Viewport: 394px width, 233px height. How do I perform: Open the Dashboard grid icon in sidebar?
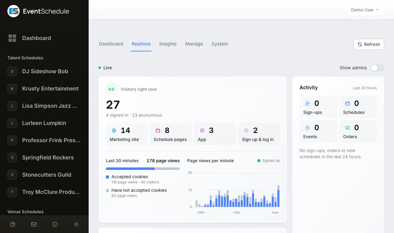(12, 38)
